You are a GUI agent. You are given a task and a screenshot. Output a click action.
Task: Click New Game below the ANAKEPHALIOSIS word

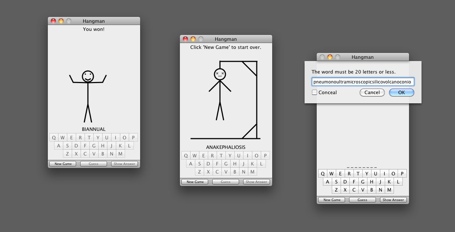click(195, 182)
